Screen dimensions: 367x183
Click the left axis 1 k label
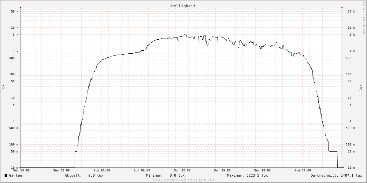[16, 51]
